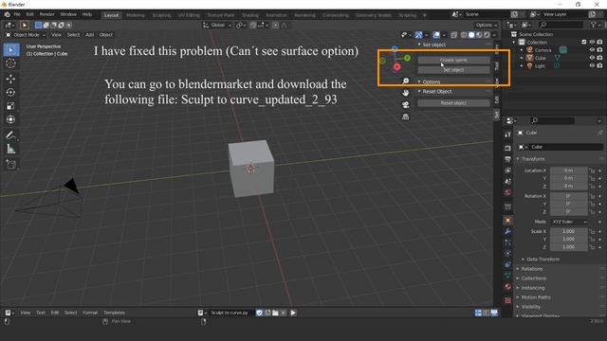Click the outliner filter funnel icon
The width and height of the screenshot is (607, 341).
click(x=594, y=25)
